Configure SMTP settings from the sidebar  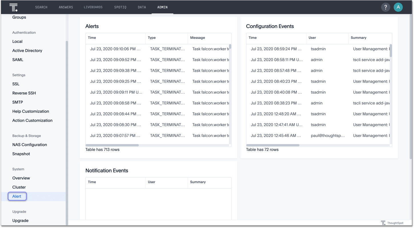[x=18, y=102]
